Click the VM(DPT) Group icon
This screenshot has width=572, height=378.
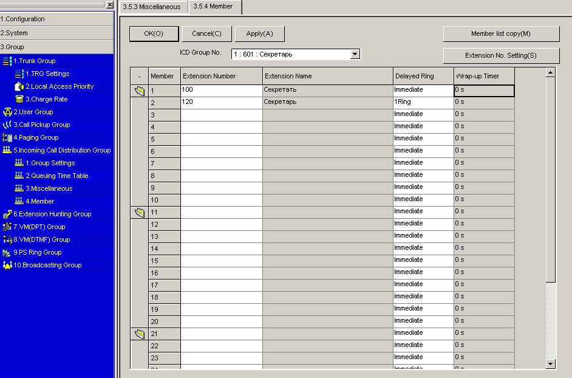(x=7, y=227)
